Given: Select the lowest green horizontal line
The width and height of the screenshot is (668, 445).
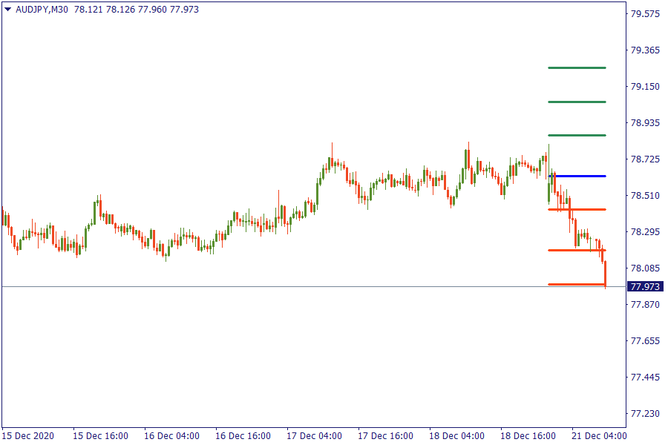Looking at the screenshot, I should tap(577, 135).
